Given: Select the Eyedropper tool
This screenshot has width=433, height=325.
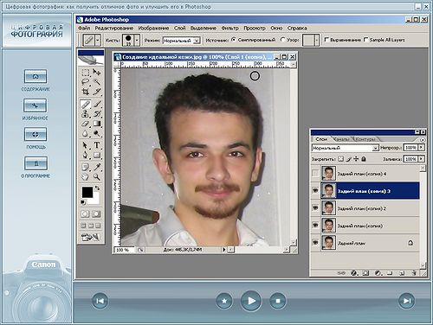Looking at the screenshot, I should [x=97, y=167].
